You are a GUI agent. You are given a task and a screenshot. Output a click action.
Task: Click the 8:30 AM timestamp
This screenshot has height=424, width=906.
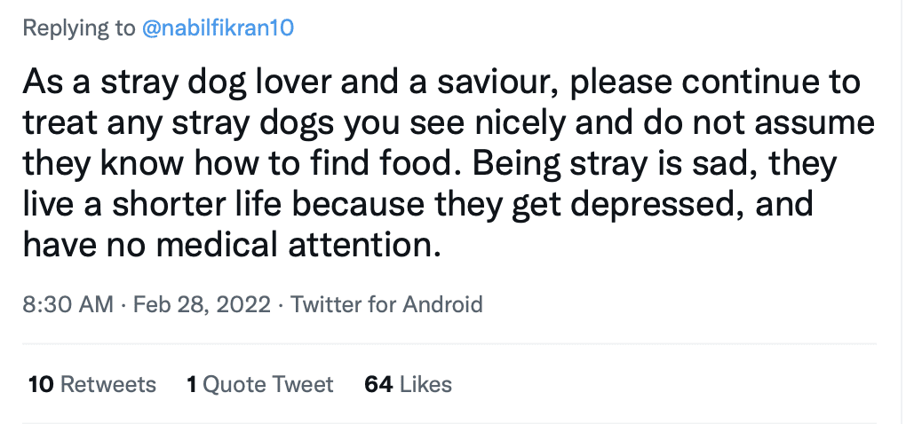(x=68, y=305)
